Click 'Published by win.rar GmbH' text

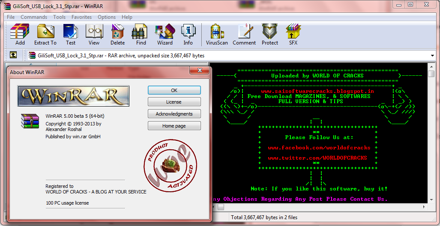point(73,137)
